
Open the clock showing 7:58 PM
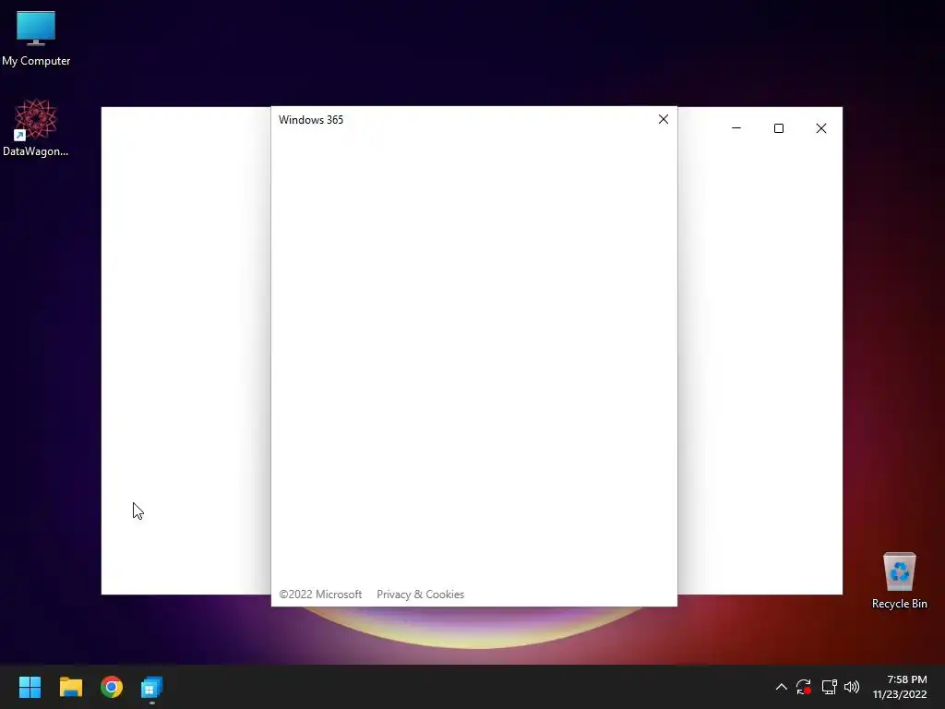900,687
